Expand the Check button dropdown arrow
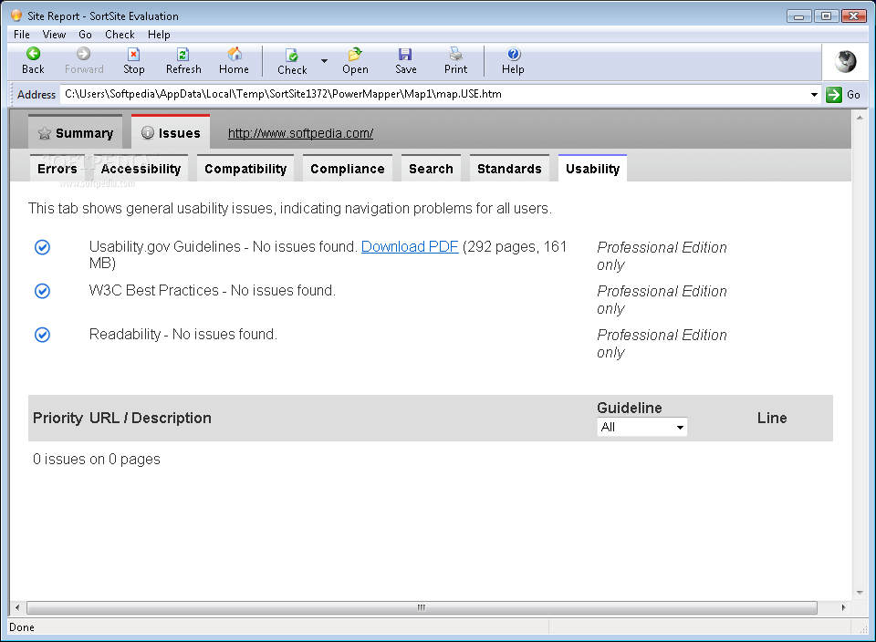The height and width of the screenshot is (642, 876). 324,61
